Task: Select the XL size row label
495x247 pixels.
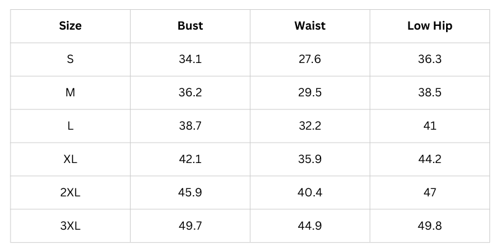Action: pos(70,159)
